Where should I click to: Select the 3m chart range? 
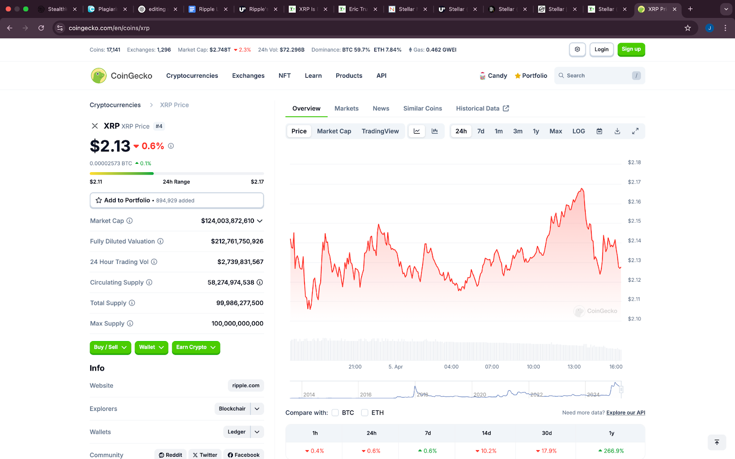(518, 131)
